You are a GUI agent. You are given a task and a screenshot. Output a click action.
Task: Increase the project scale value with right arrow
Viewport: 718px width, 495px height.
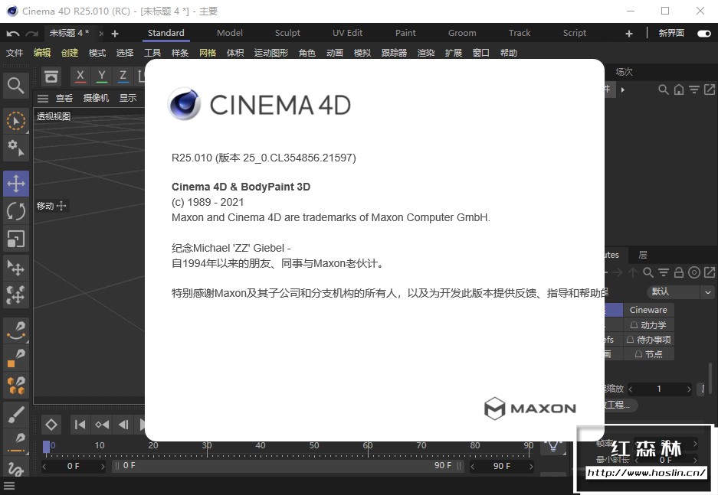(688, 389)
